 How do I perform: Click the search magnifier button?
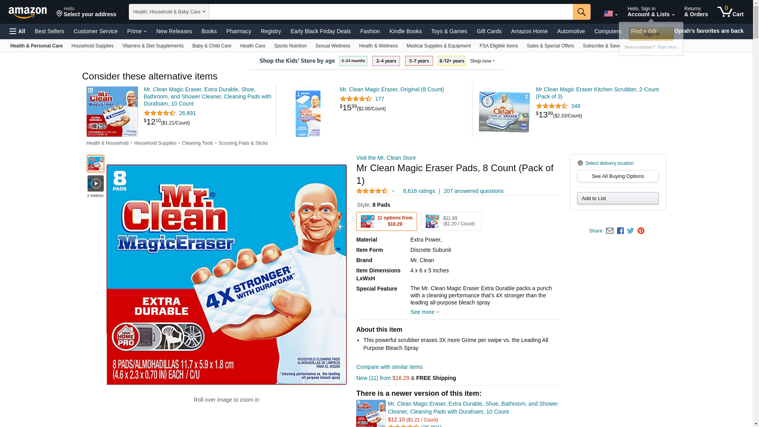(x=581, y=12)
